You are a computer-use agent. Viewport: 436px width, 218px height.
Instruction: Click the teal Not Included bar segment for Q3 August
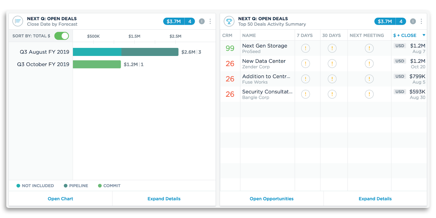point(97,52)
